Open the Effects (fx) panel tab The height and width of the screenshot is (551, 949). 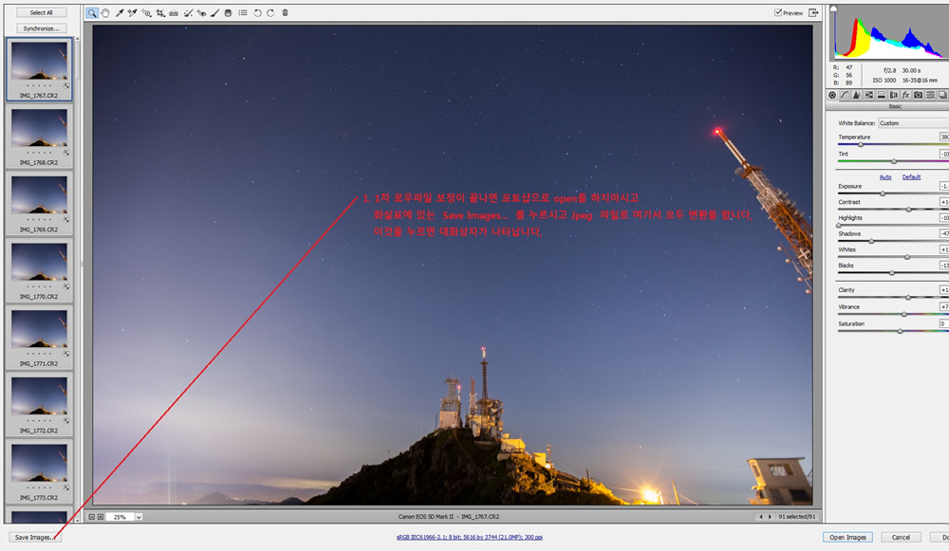click(906, 95)
